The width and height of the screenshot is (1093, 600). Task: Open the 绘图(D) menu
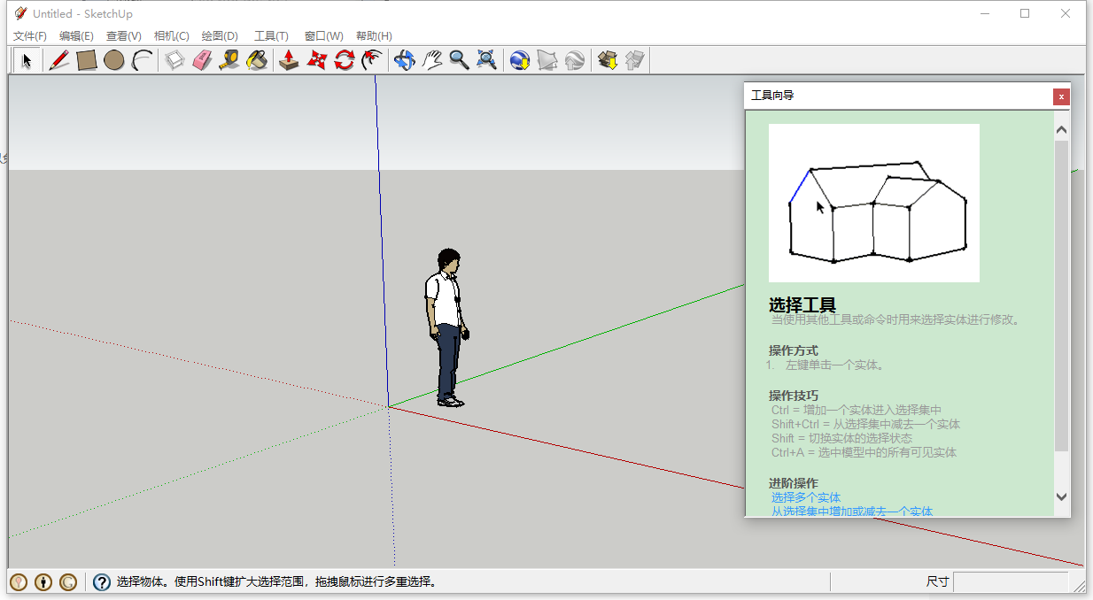pyautogui.click(x=220, y=36)
